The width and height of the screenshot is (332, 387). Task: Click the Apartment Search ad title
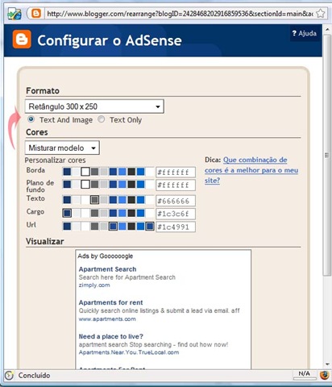click(107, 269)
